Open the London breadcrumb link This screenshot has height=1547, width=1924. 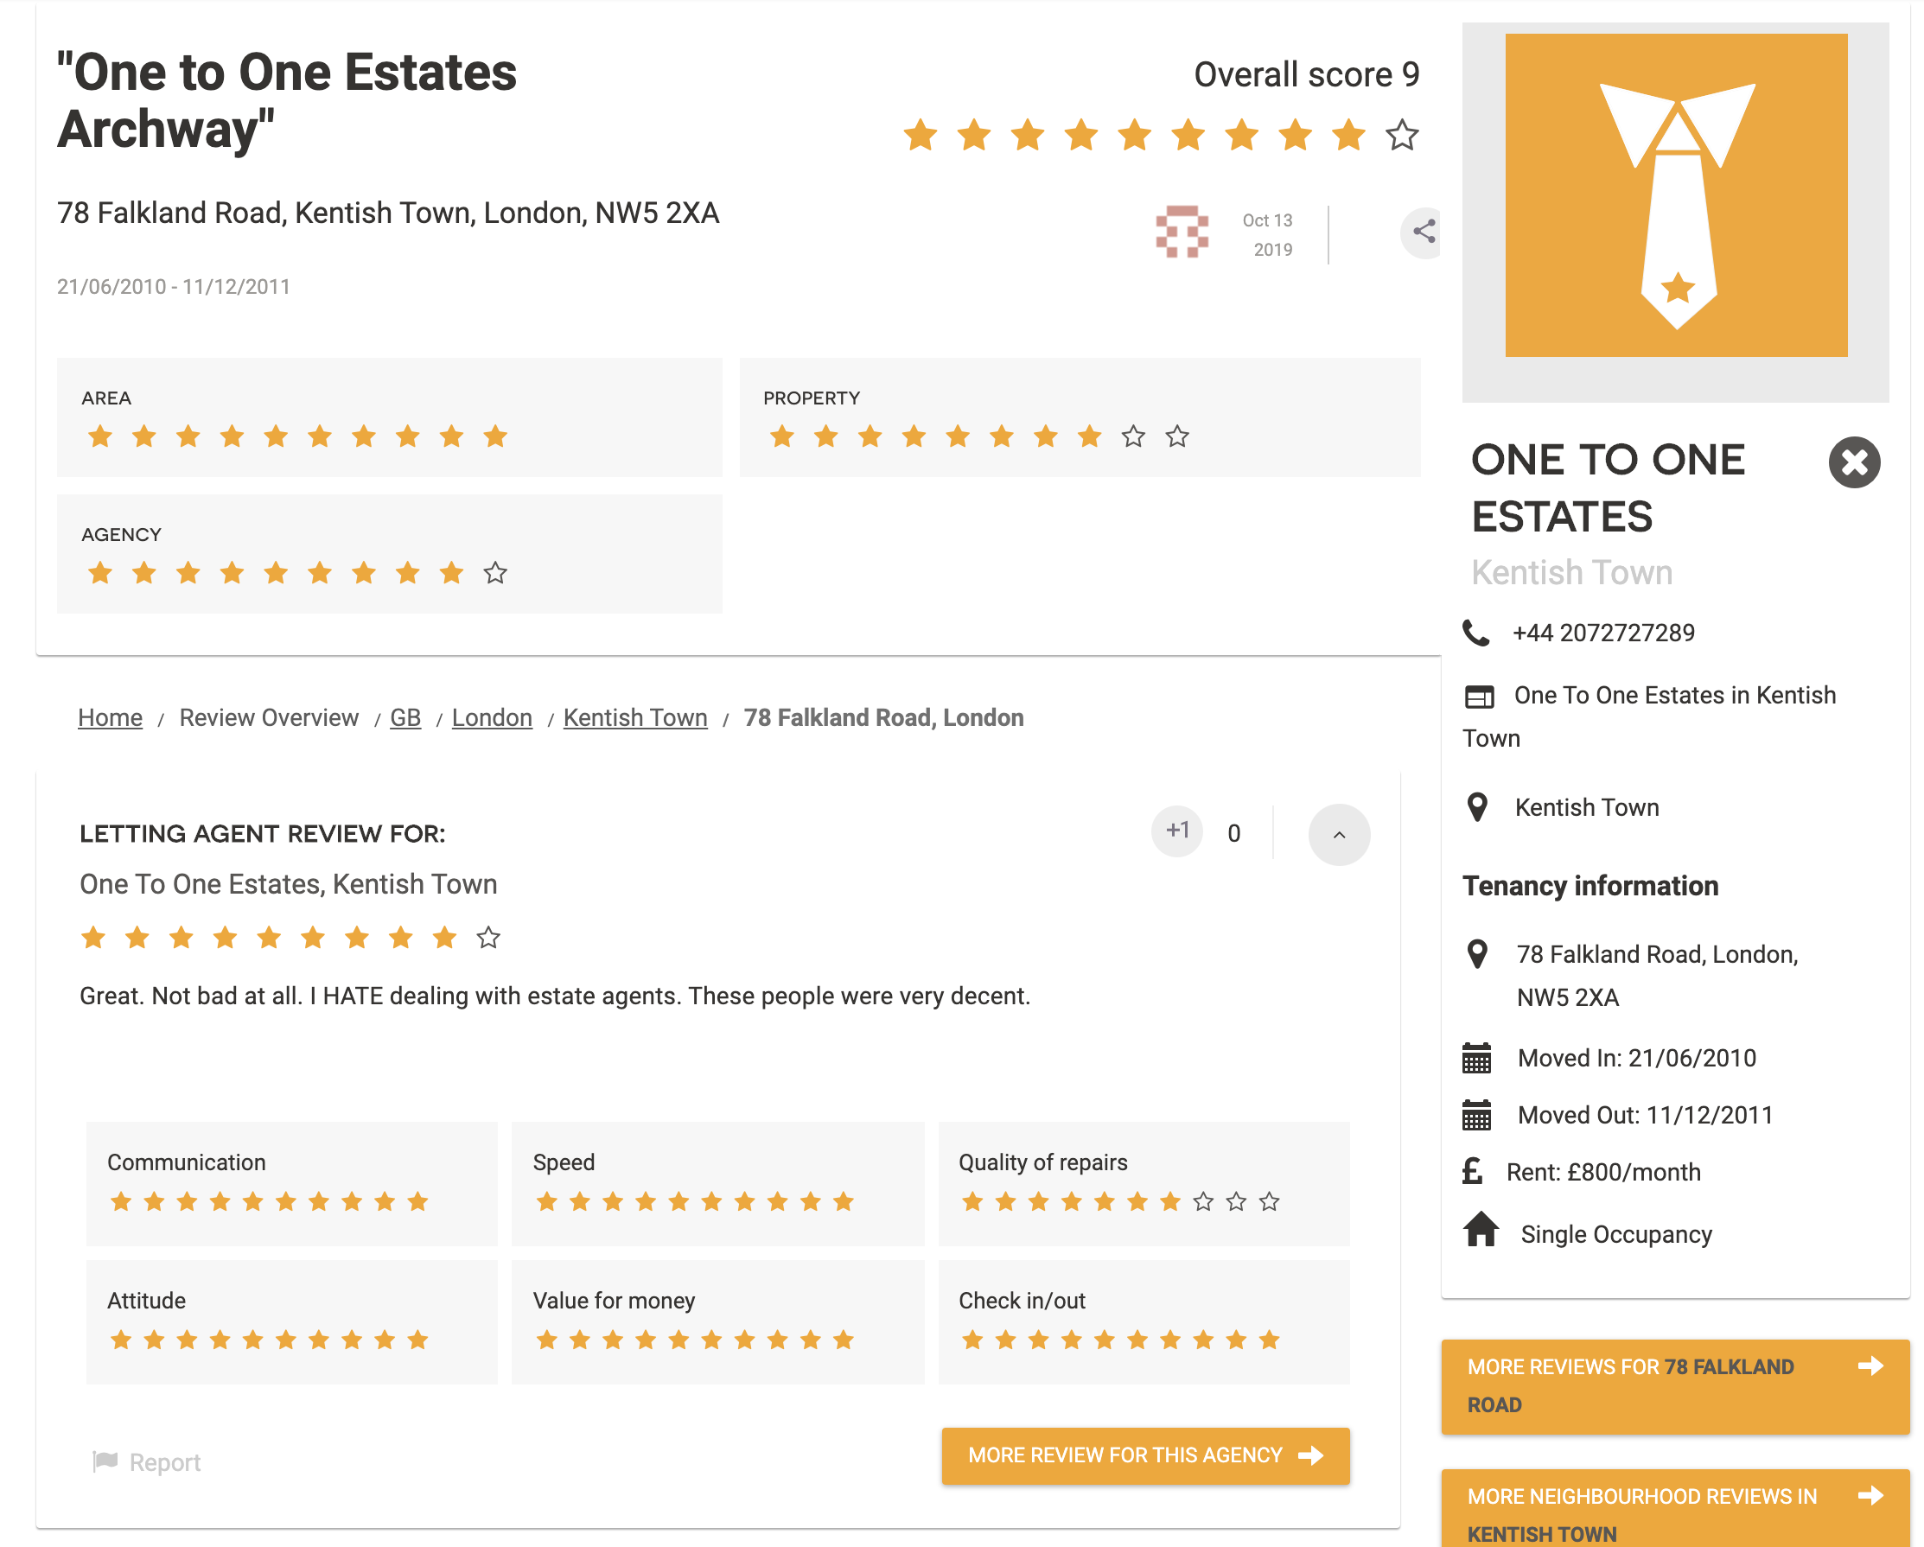tap(492, 717)
